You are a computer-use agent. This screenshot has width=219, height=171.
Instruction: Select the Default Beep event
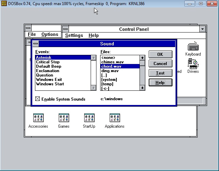(63, 66)
